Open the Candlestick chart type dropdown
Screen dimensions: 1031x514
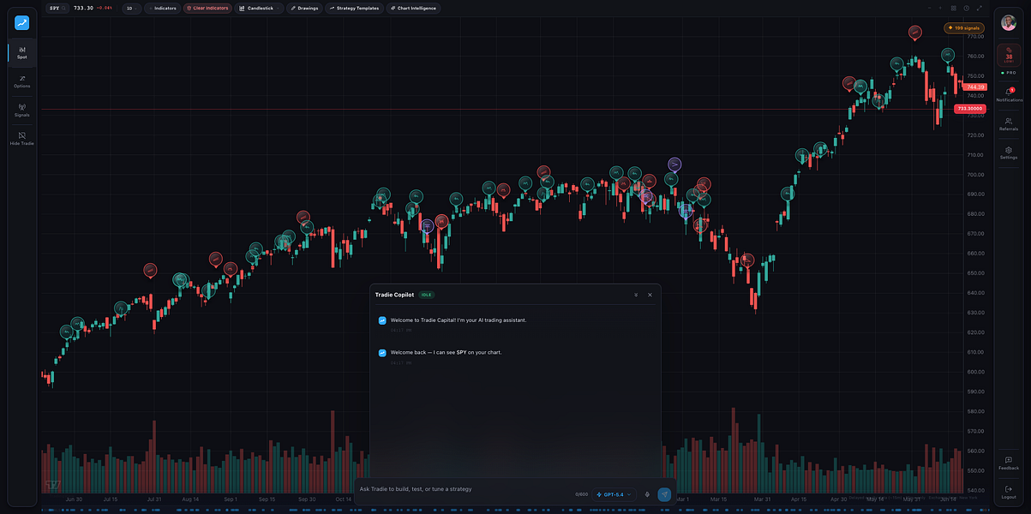[x=260, y=8]
